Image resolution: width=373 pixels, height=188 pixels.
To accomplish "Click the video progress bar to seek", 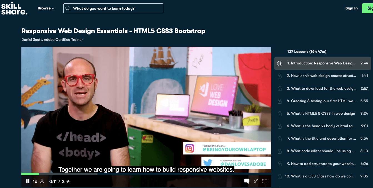I will coord(146,174).
